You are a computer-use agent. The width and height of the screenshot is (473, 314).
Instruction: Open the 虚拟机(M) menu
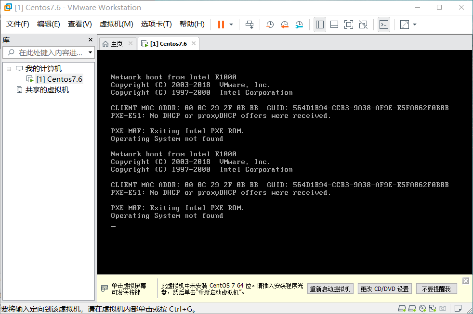pyautogui.click(x=117, y=24)
